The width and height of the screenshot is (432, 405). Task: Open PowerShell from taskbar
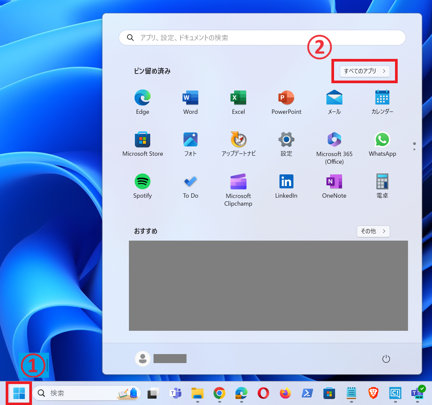click(307, 393)
